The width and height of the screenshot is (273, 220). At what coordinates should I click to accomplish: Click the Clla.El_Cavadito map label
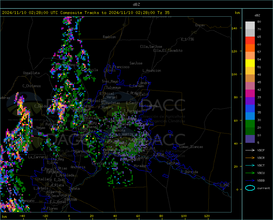click(168, 51)
